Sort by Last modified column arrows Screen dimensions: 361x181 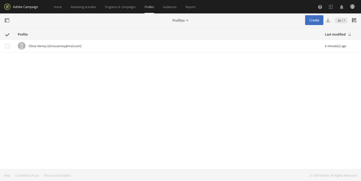[350, 35]
